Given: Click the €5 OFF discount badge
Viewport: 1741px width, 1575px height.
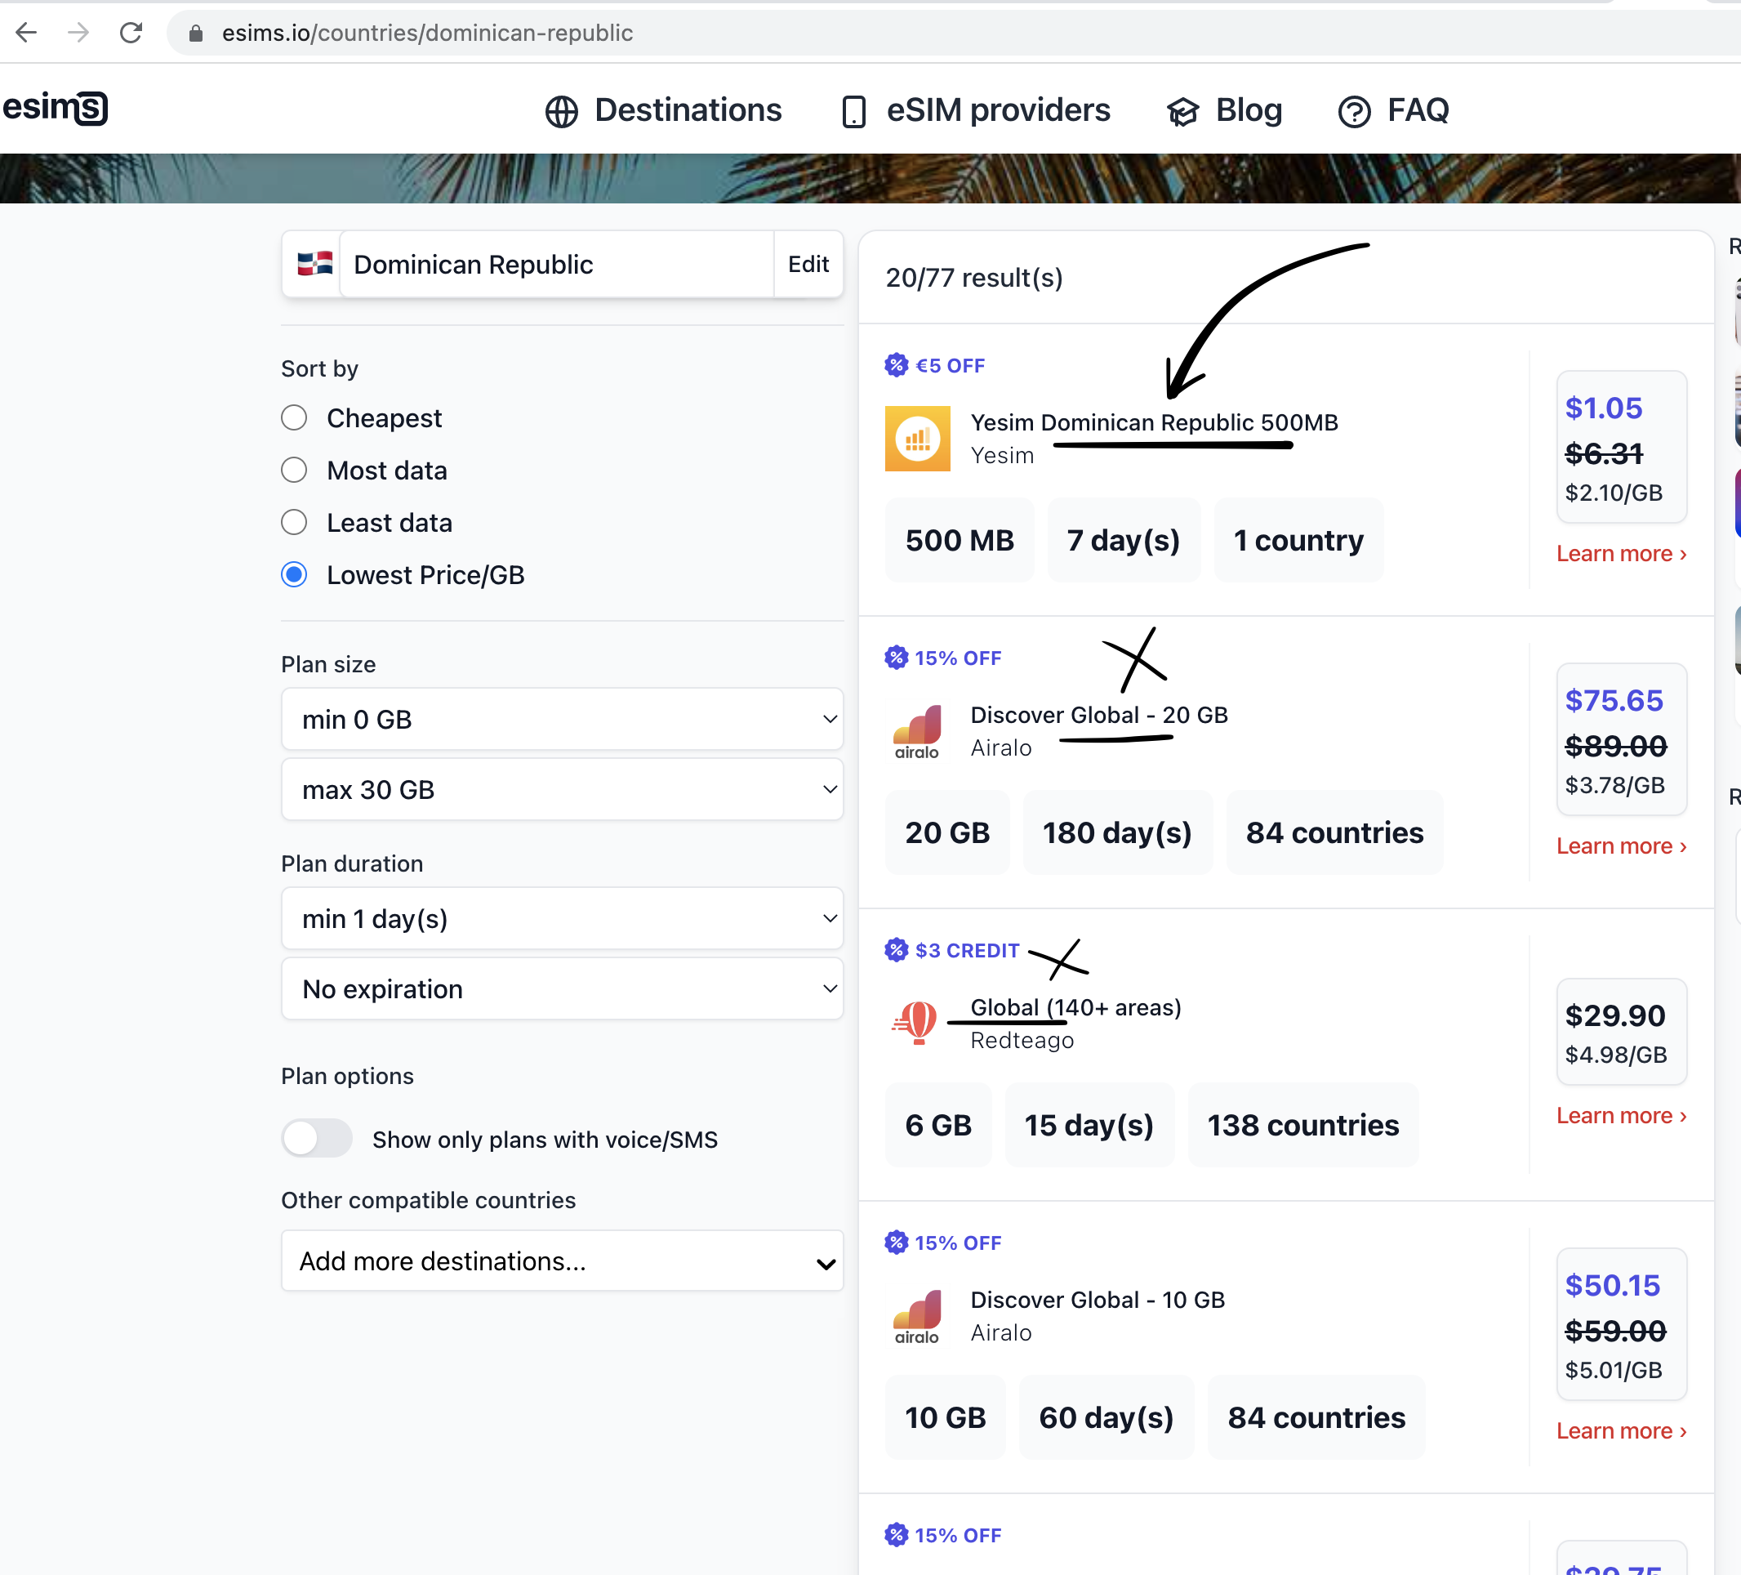Looking at the screenshot, I should point(935,365).
